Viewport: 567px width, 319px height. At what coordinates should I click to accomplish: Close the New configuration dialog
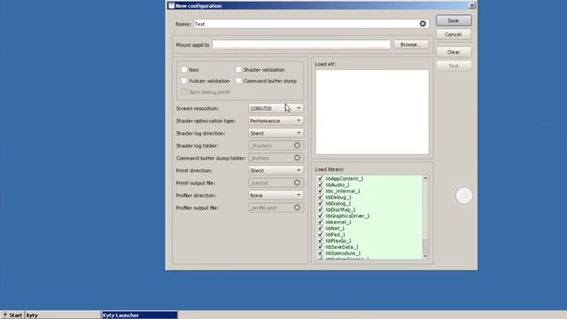pyautogui.click(x=472, y=5)
